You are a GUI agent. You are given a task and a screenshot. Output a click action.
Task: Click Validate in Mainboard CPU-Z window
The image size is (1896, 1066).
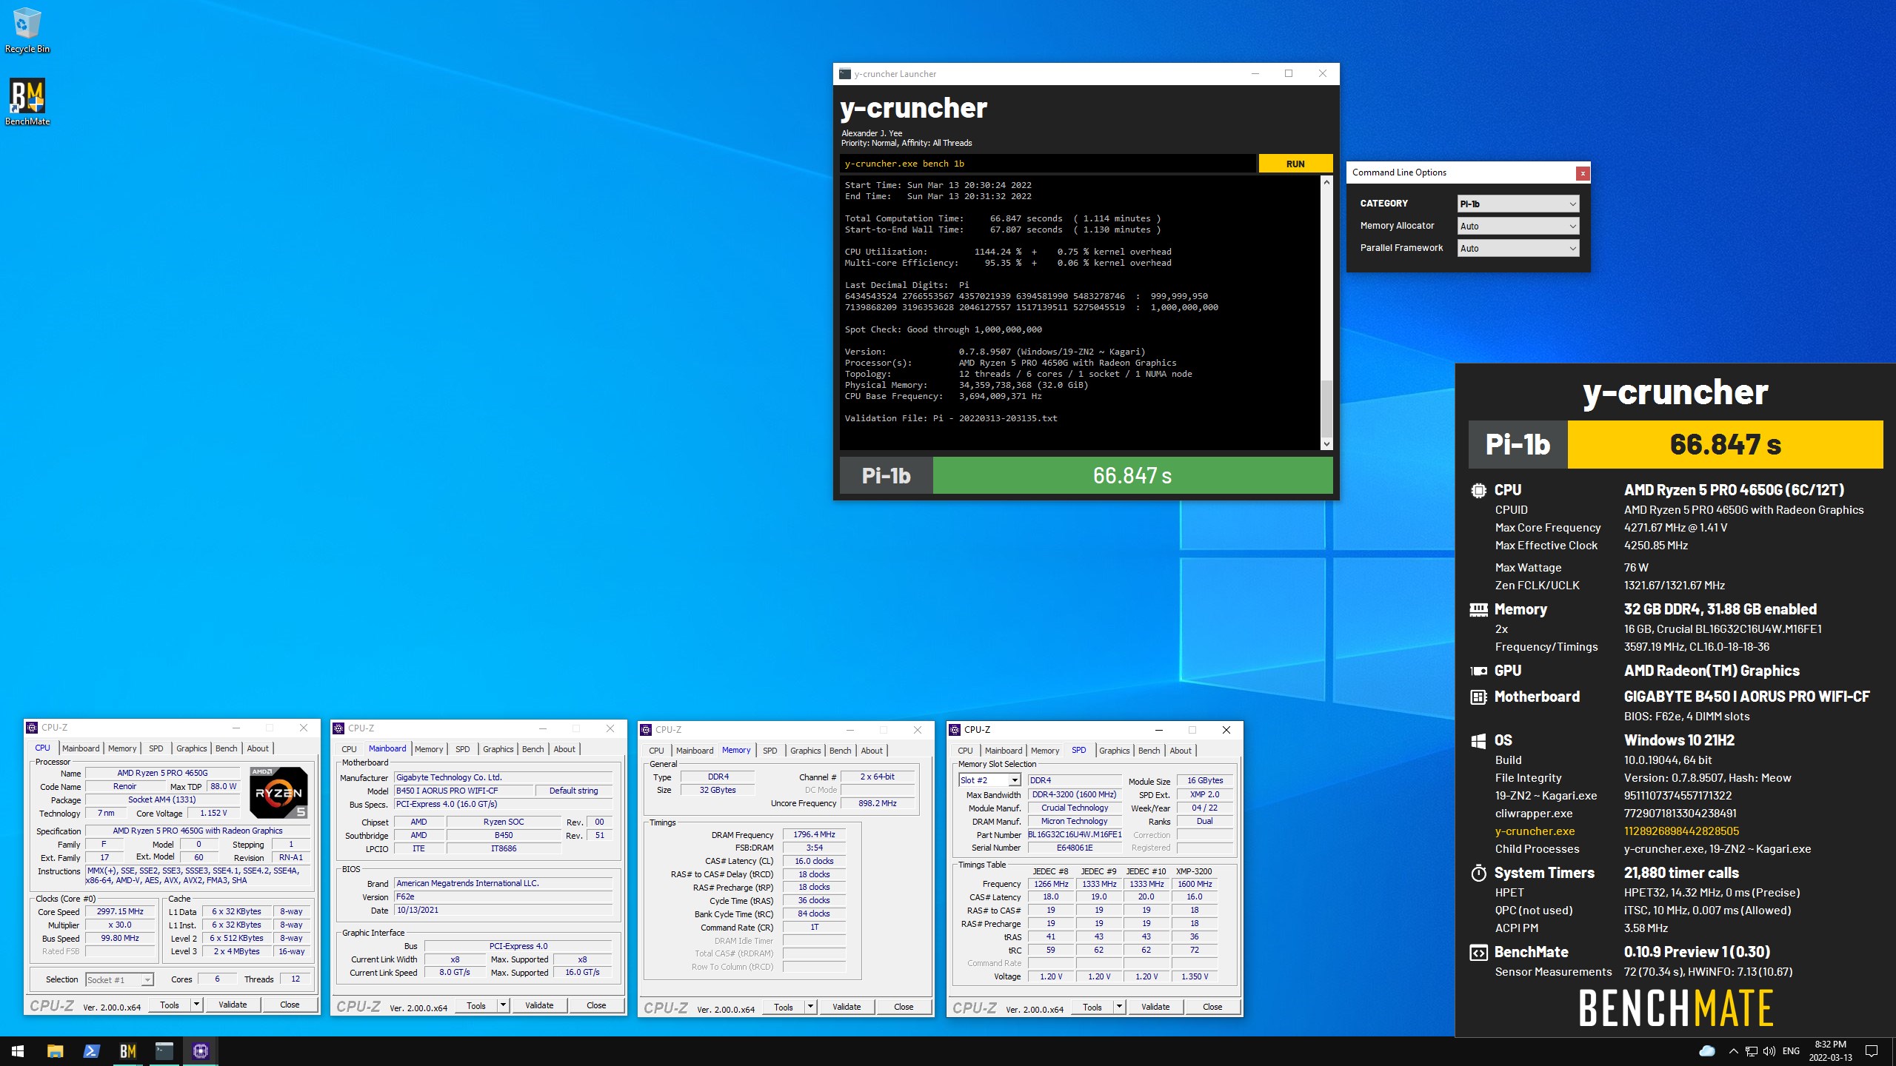pos(539,1005)
